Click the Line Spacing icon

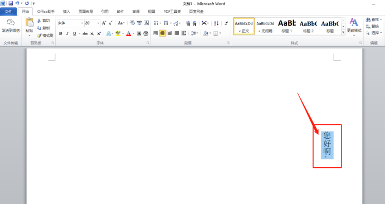193,33
